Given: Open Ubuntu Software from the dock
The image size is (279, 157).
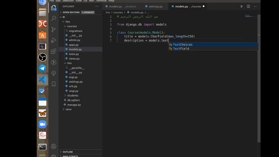Looking at the screenshot, I should pos(42,35).
